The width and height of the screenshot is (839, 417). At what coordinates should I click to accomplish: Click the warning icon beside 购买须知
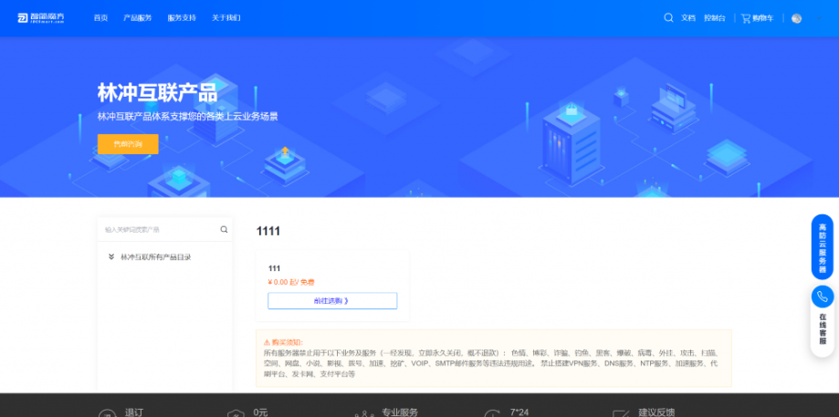(x=267, y=342)
